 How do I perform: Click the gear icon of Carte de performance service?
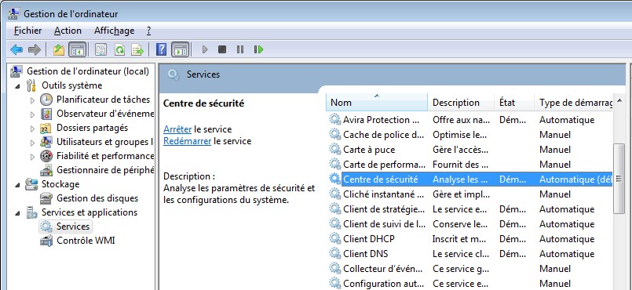pos(335,164)
